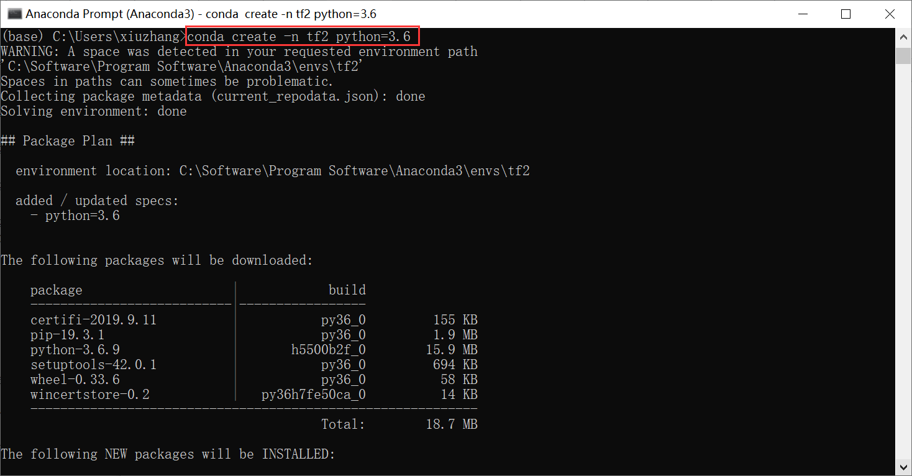912x476 pixels.
Task: Click the 'added / updated specs:' line
Action: click(x=97, y=201)
